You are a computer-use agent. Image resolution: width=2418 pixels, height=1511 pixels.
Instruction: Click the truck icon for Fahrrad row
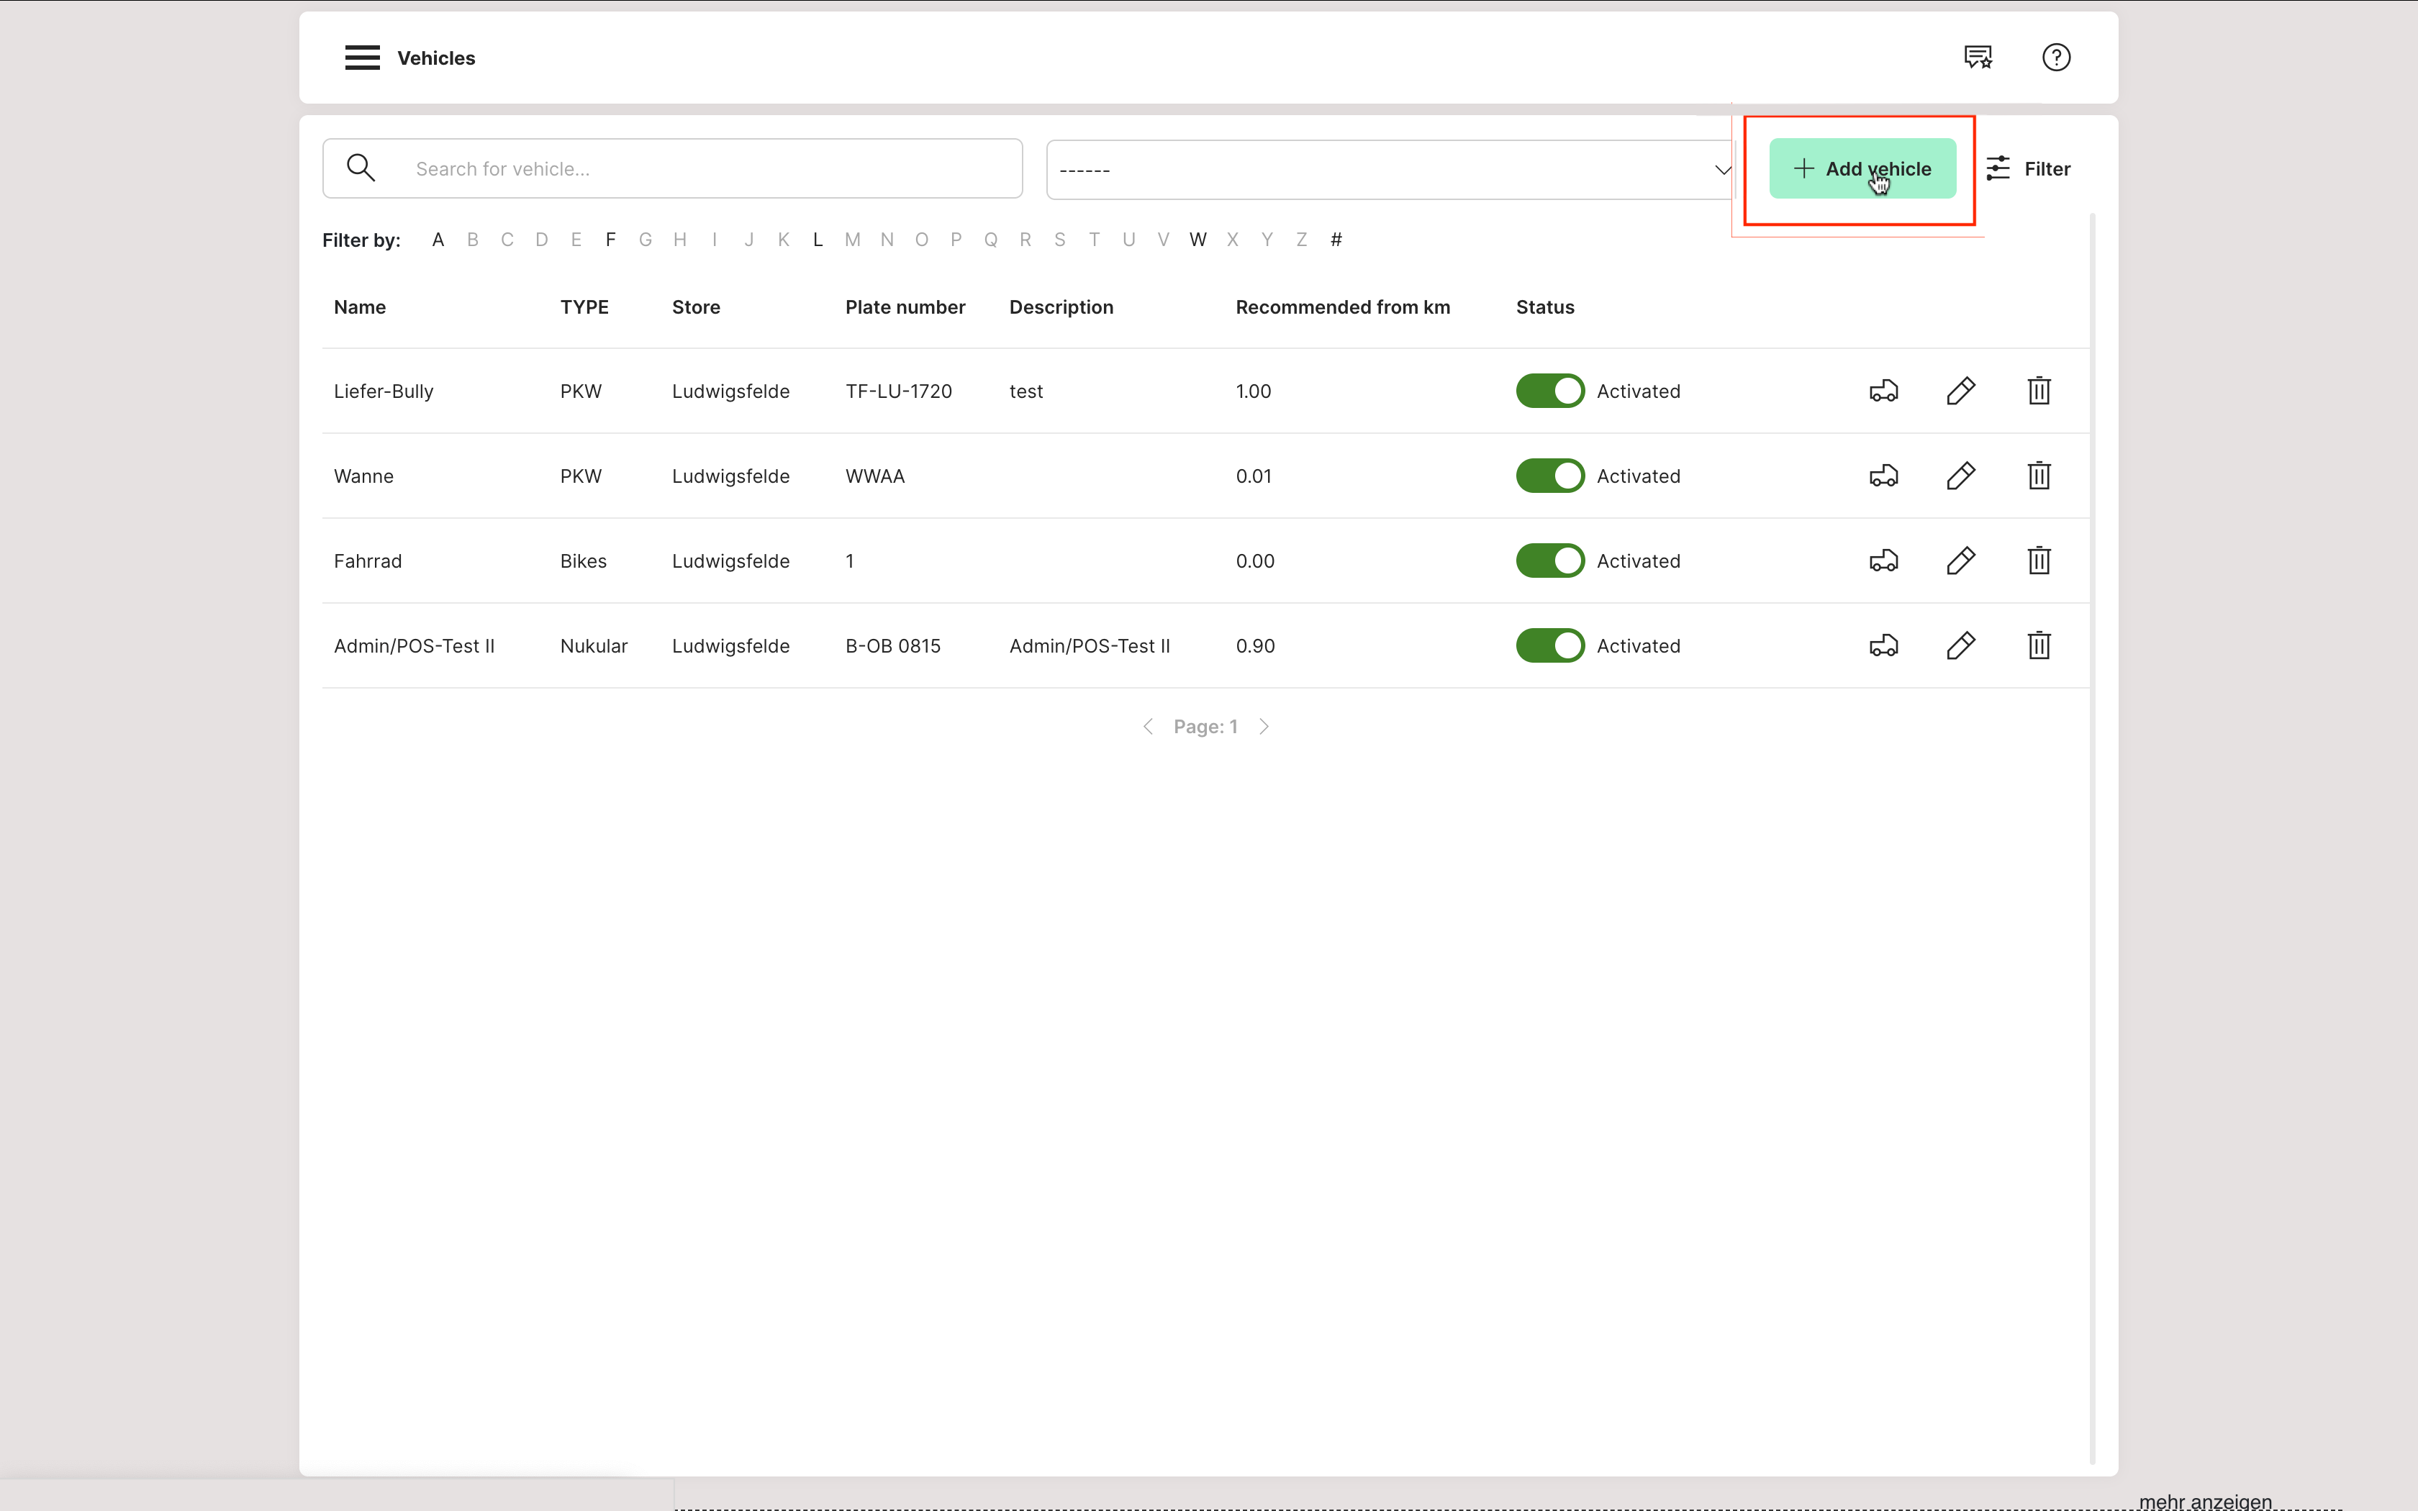pyautogui.click(x=1883, y=561)
